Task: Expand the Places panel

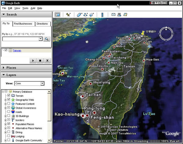Action: pos(3,68)
